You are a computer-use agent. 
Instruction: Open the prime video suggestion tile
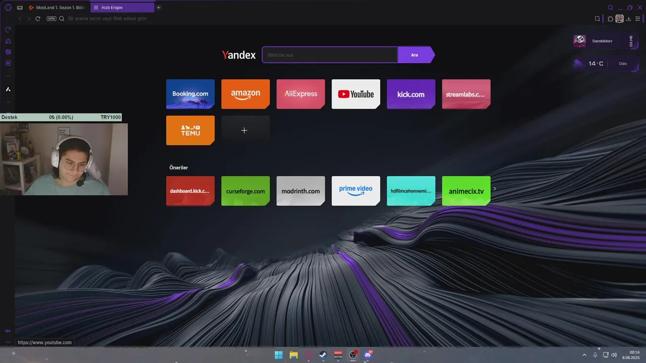(x=356, y=191)
